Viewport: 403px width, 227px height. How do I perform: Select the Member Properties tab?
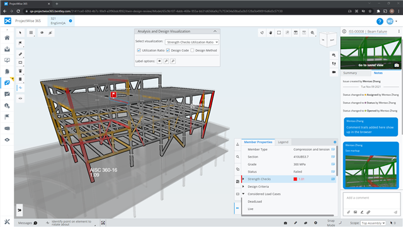click(258, 142)
